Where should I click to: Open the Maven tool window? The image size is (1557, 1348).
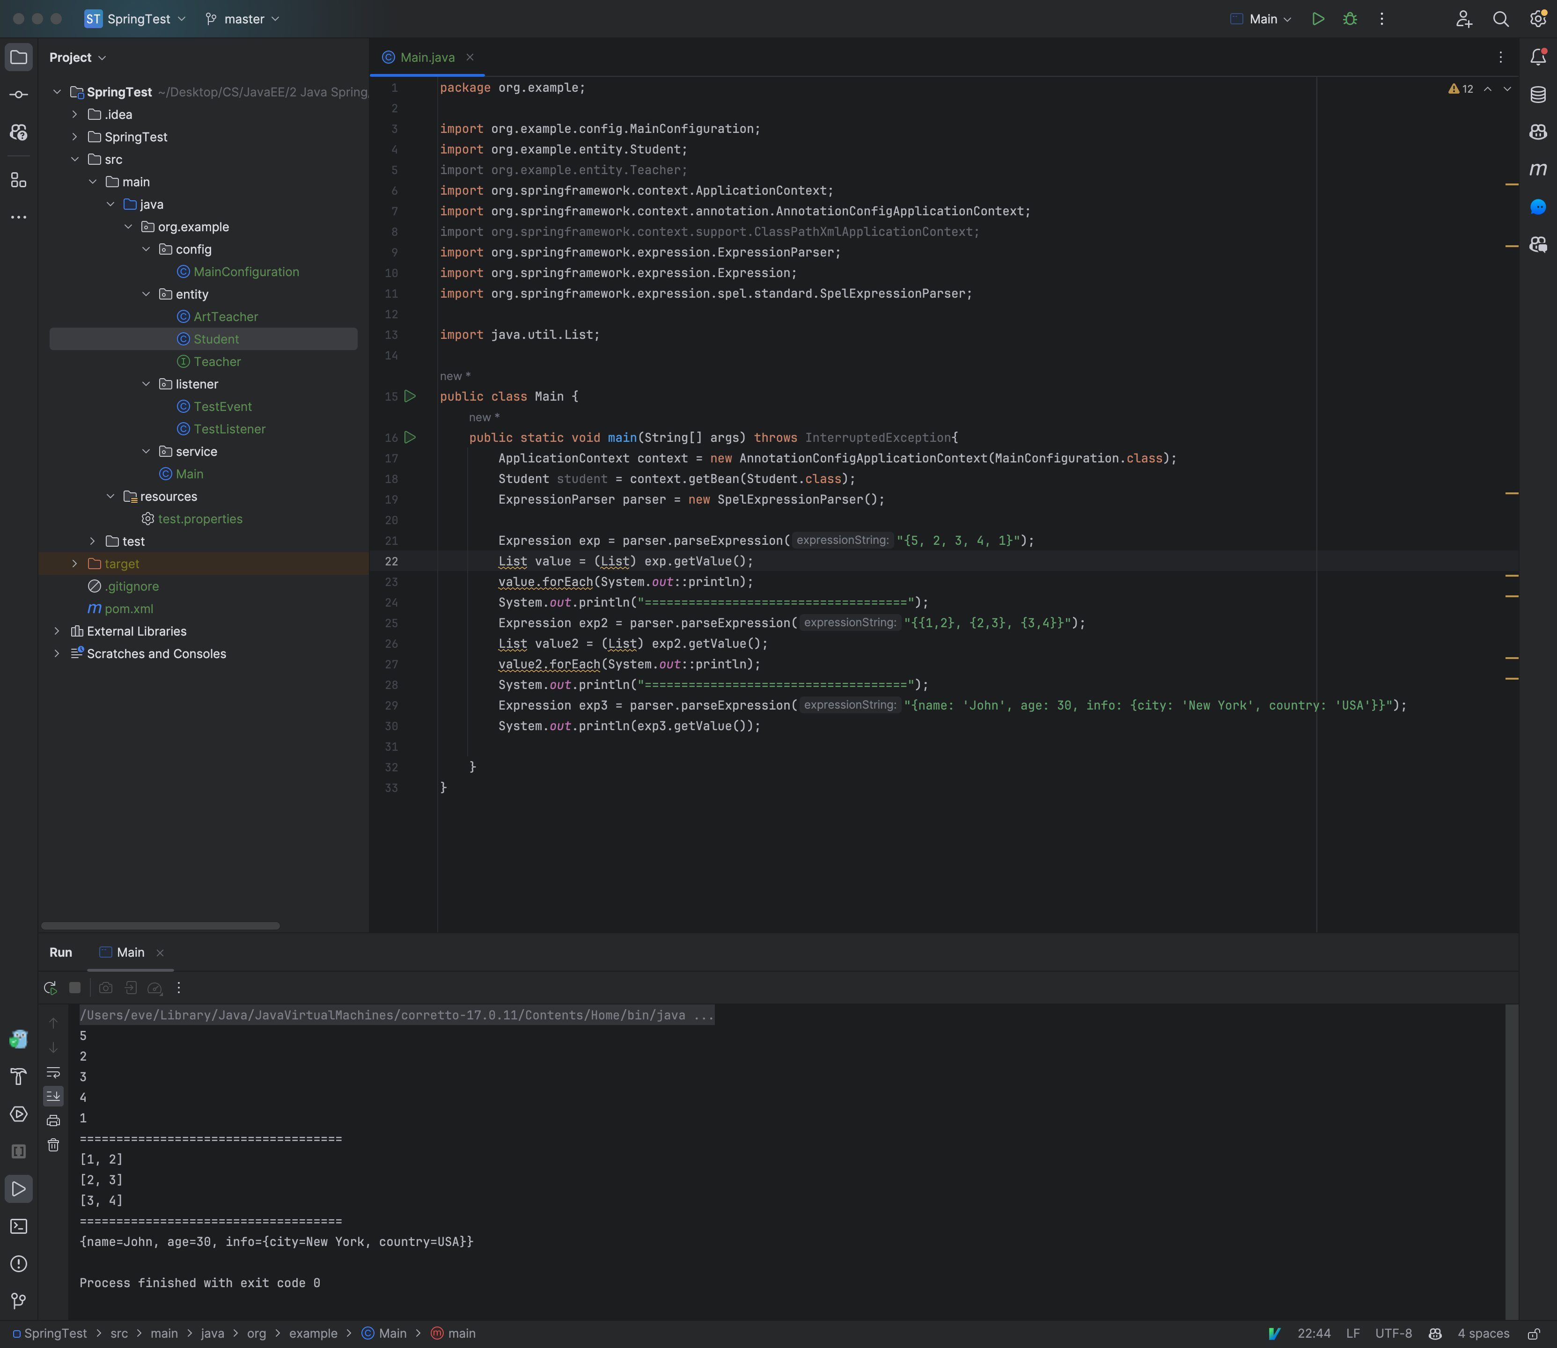(1537, 169)
